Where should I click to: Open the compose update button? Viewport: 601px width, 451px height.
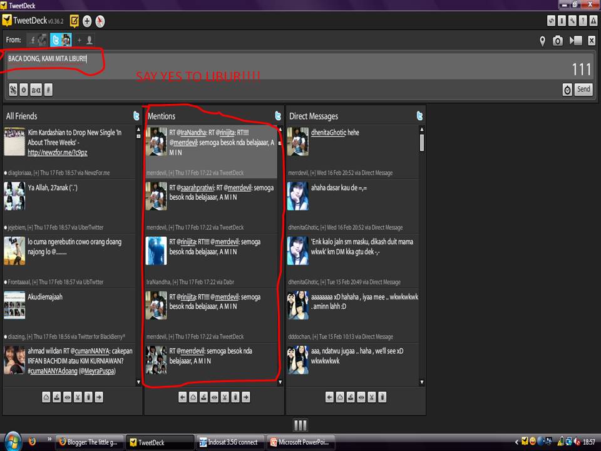point(74,21)
